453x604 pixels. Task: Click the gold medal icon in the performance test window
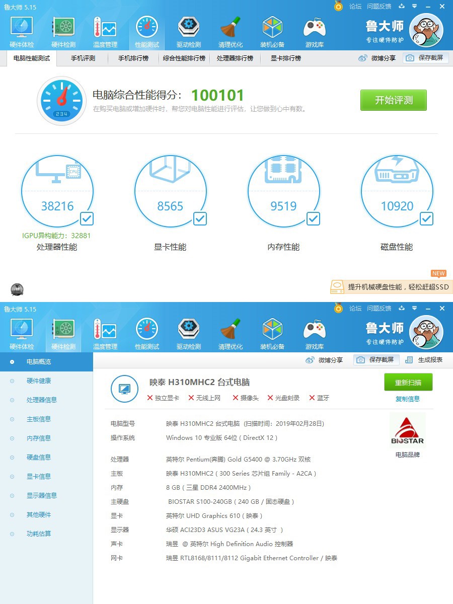pos(338,6)
